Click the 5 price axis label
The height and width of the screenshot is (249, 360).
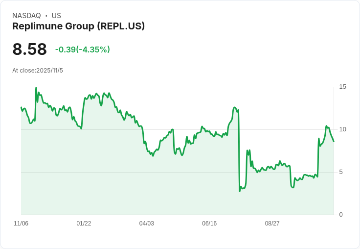pyautogui.click(x=341, y=172)
